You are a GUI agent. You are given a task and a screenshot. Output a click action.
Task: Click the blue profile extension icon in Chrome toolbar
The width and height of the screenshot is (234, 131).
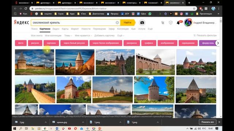(213, 9)
